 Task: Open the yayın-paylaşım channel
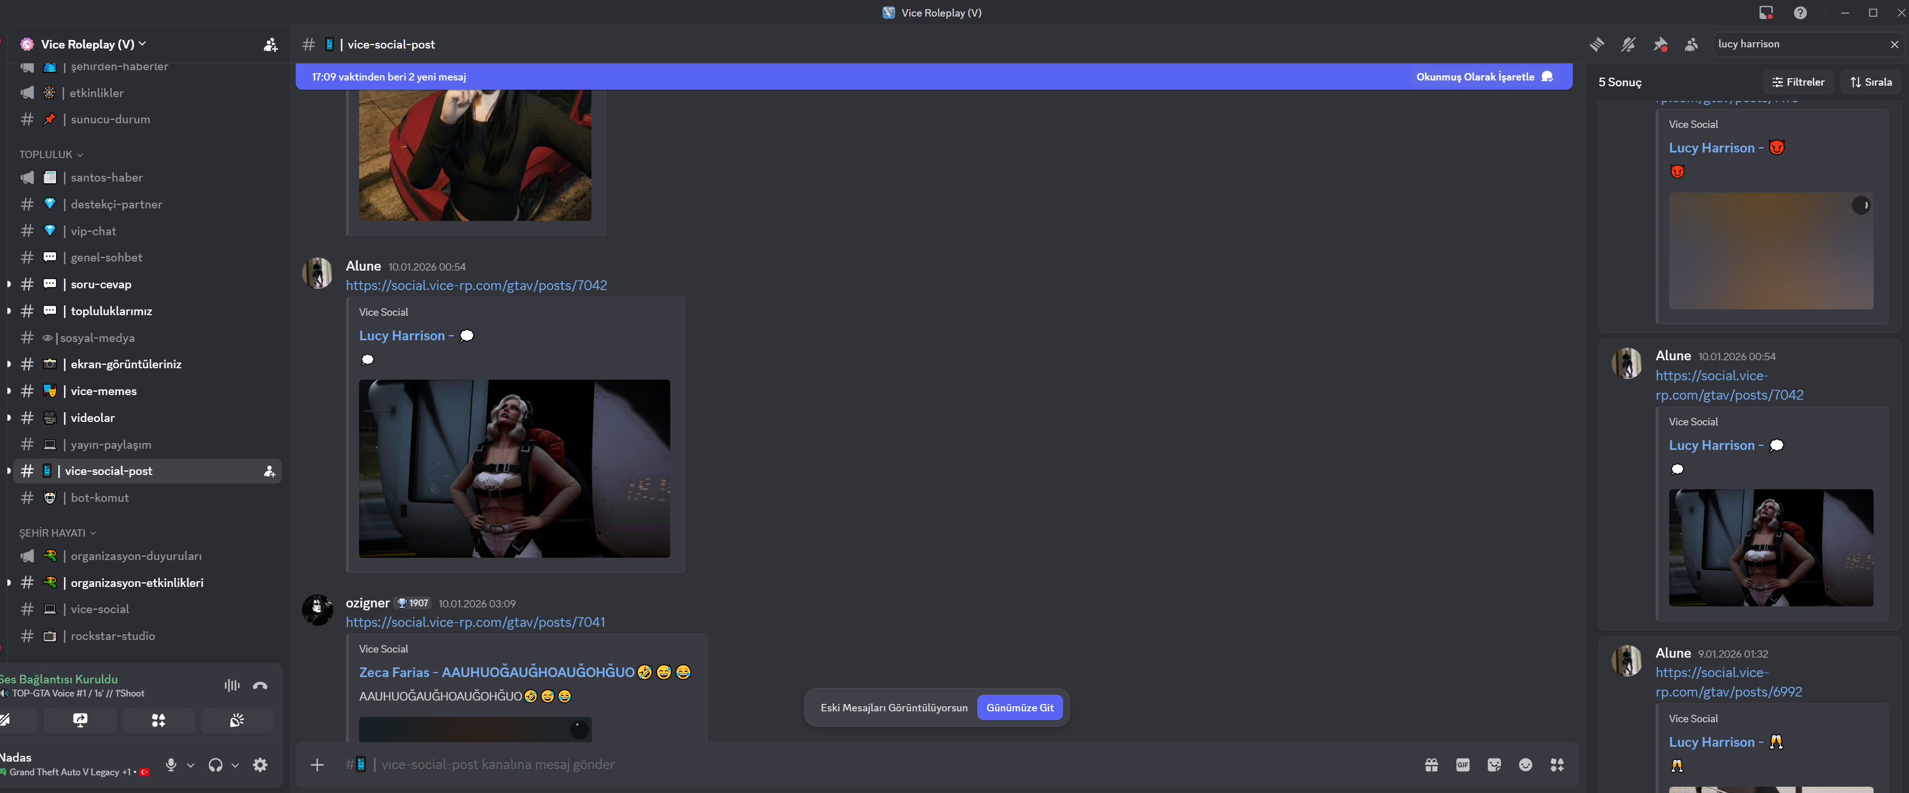tap(147, 445)
